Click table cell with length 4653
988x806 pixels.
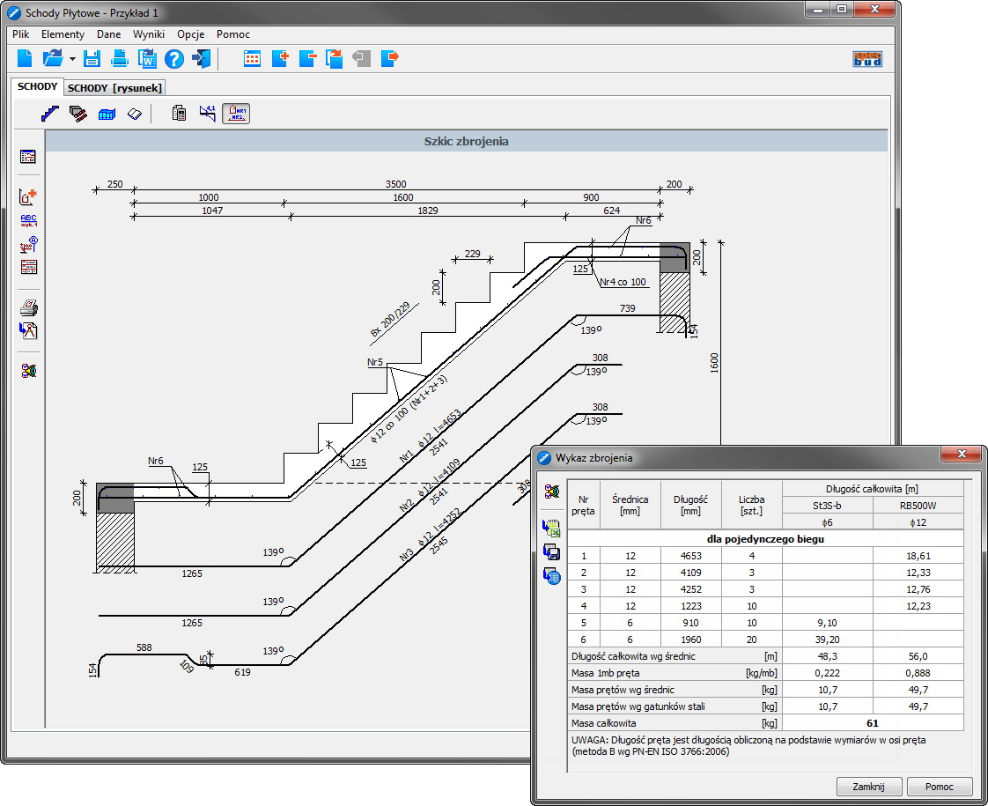point(690,556)
